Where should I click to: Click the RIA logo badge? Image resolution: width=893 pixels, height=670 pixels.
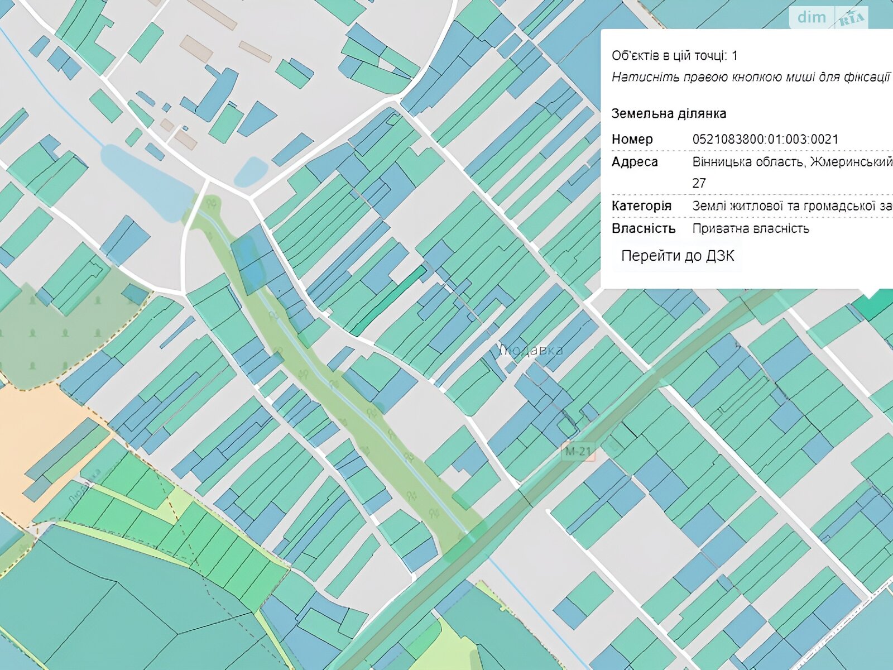851,19
